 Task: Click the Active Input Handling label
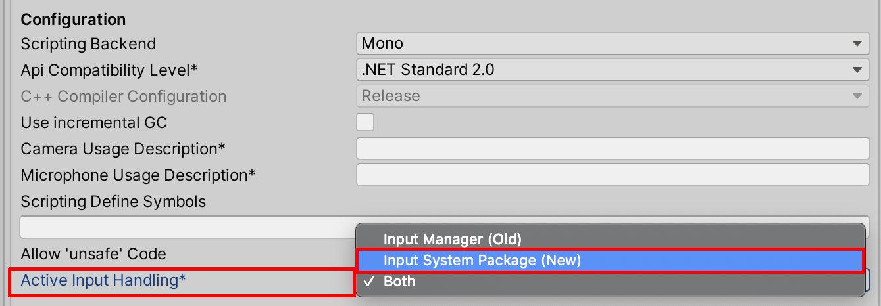click(103, 280)
